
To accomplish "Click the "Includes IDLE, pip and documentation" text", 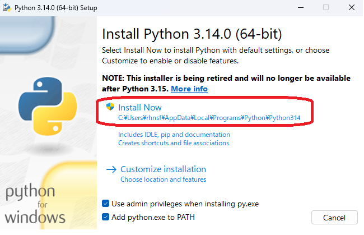I will 174,135.
